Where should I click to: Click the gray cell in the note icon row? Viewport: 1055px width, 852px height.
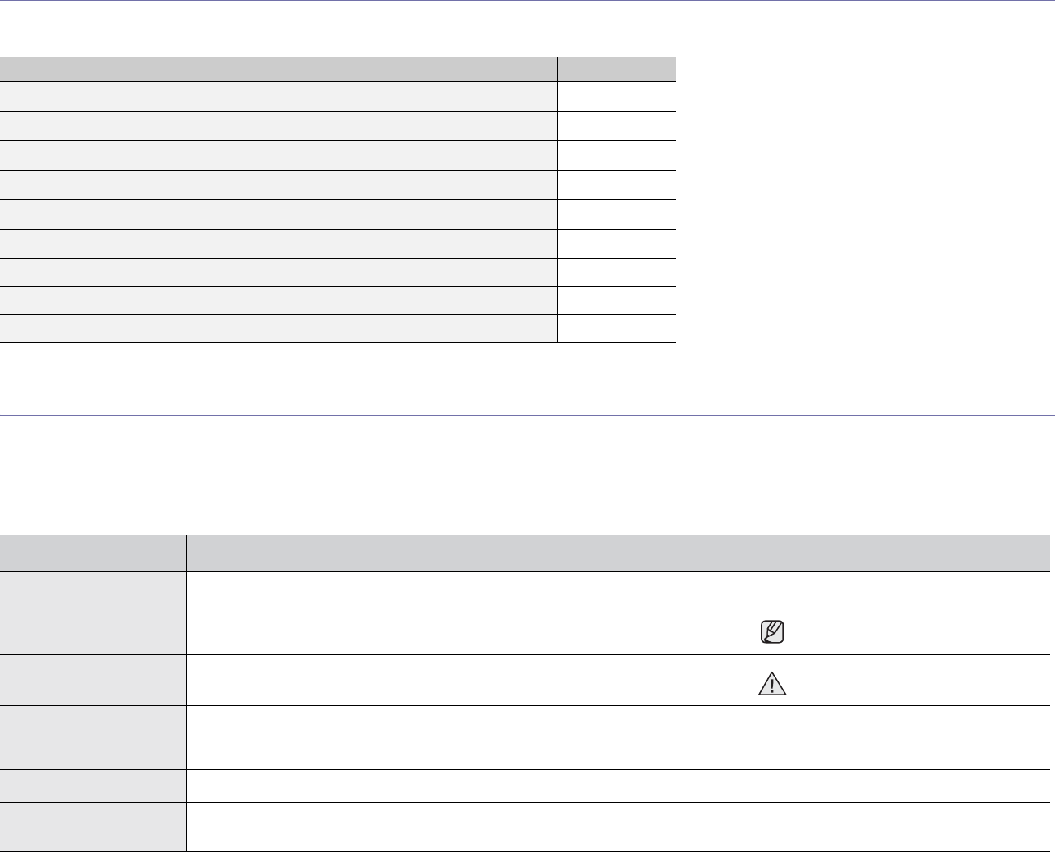[x=93, y=629]
